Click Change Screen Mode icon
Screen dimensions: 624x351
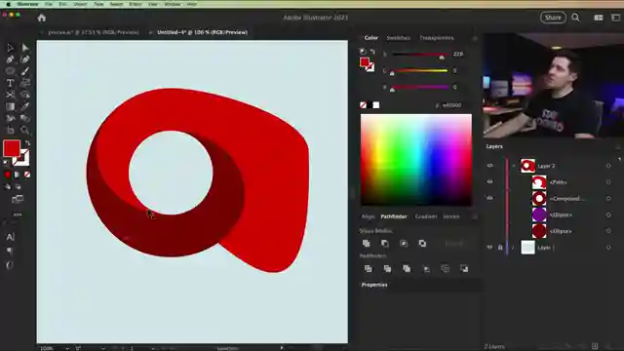coord(18,199)
